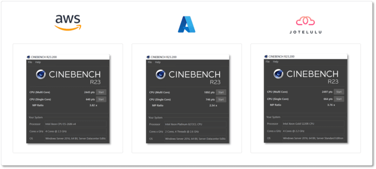
Task: Click title bar app icon of Jotelulu Cinebench window
Action: pyautogui.click(x=266, y=56)
